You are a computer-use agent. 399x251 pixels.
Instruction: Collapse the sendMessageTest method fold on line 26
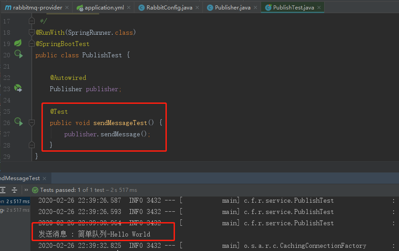pyautogui.click(x=32, y=122)
